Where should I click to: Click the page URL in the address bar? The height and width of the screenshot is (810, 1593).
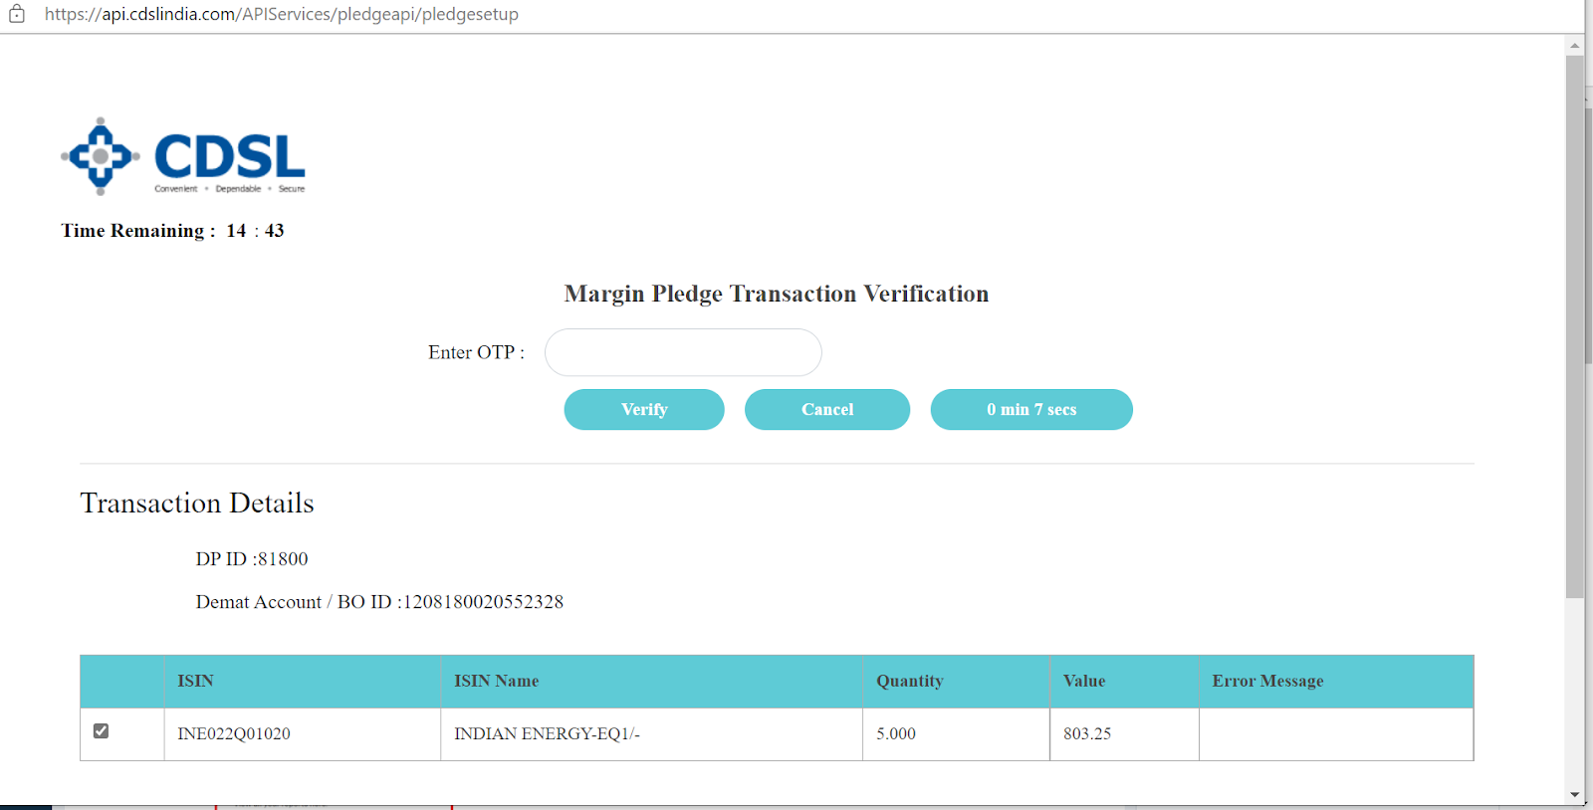[282, 15]
